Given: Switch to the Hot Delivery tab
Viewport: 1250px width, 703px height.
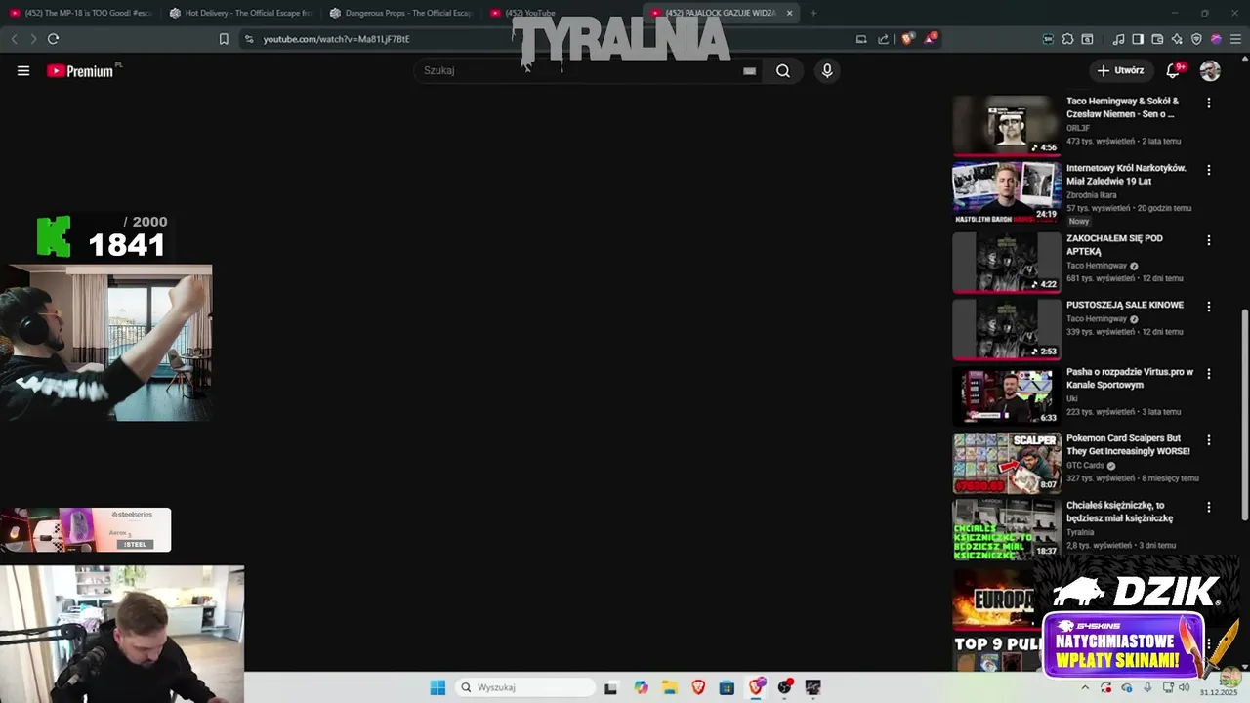Looking at the screenshot, I should 240,13.
